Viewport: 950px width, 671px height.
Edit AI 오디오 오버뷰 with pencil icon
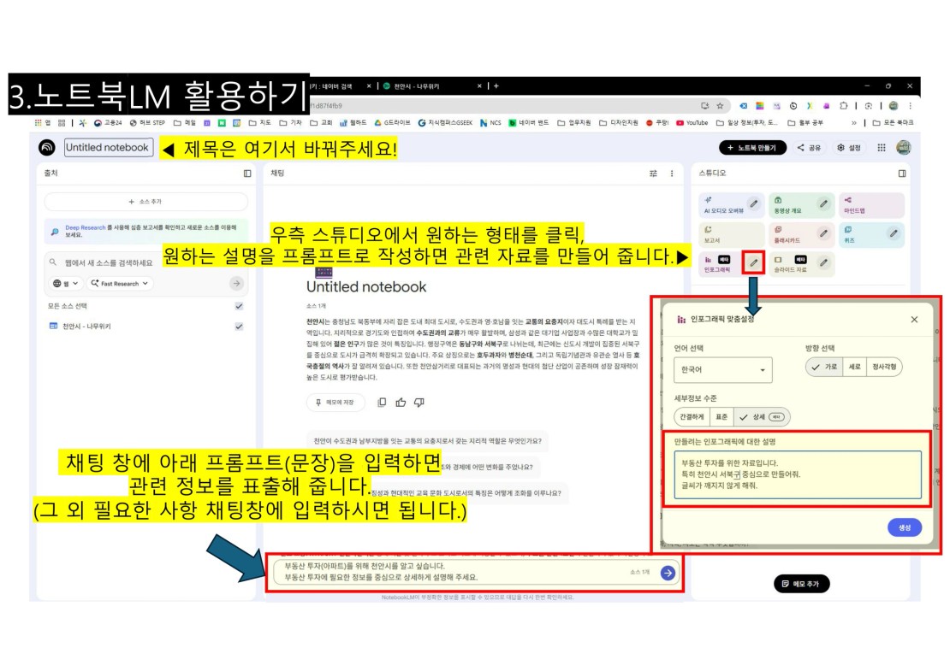point(753,204)
